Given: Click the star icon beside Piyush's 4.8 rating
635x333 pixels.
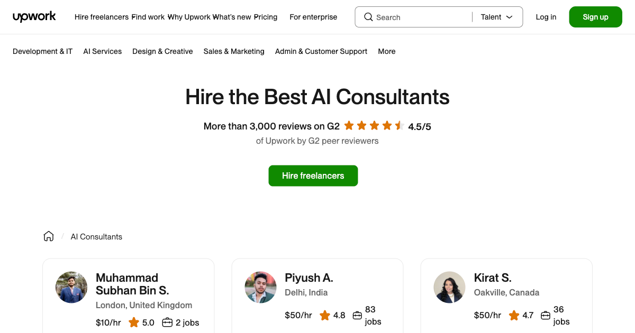Looking at the screenshot, I should [324, 315].
